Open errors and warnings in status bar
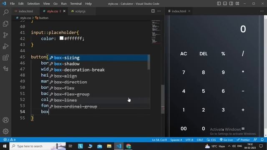Screen dimensions: 267x150 [x=10, y=140]
